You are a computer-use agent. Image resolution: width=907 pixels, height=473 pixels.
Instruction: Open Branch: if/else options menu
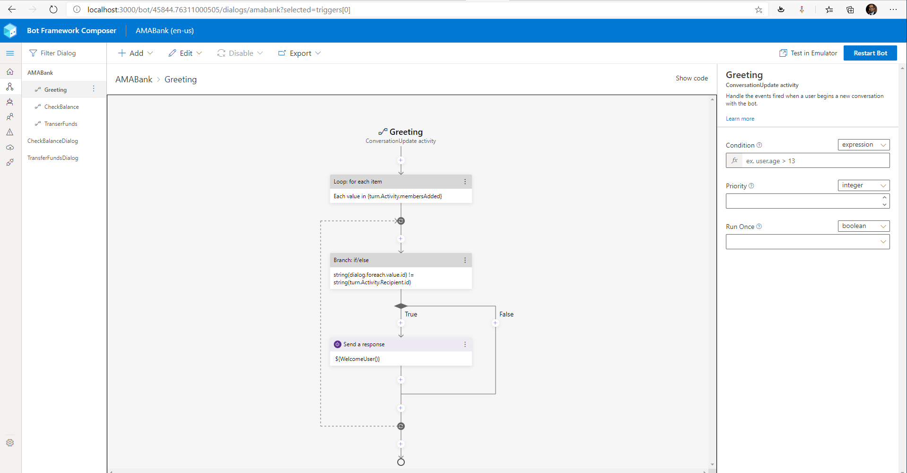coord(465,260)
